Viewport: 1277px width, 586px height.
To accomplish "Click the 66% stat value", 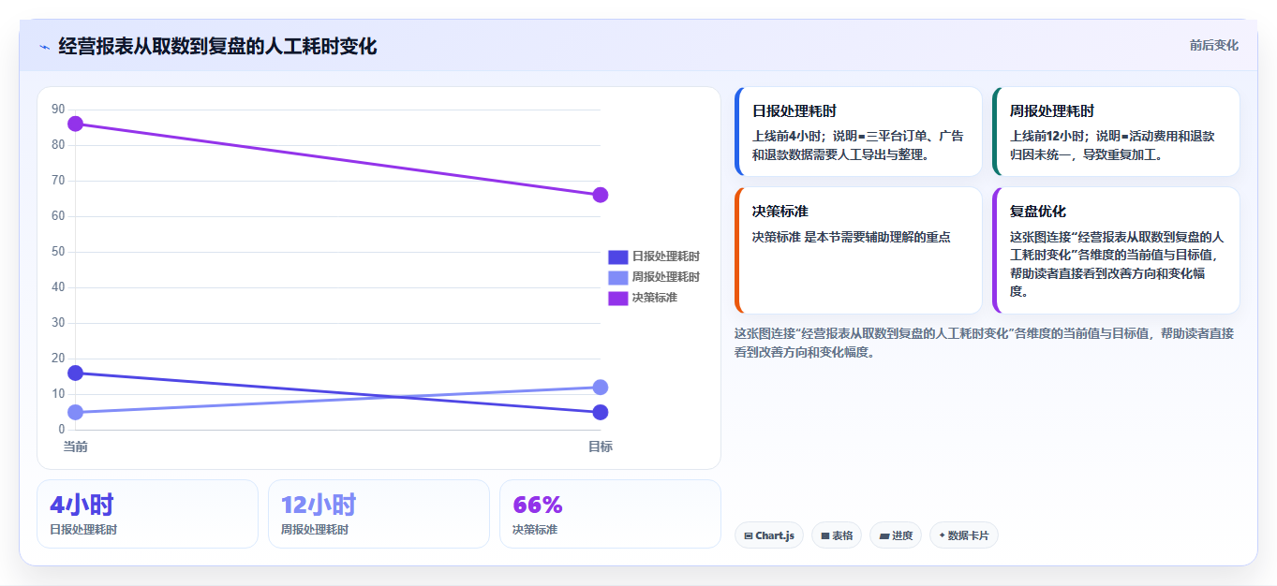I will pos(538,505).
